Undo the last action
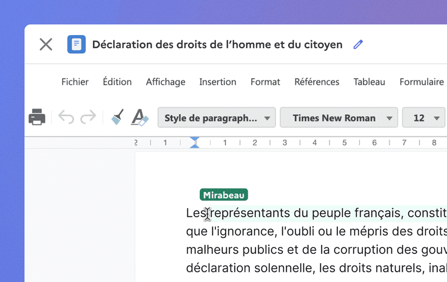 tap(66, 117)
